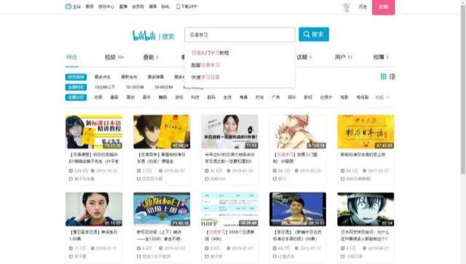Select the 全部分区 category filter
466x264 pixels.
tap(76, 97)
